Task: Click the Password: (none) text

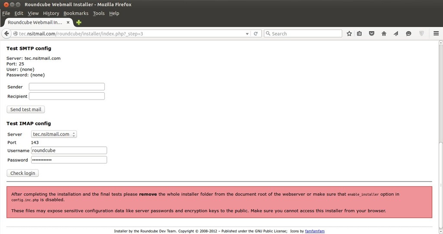Action: click(26, 75)
